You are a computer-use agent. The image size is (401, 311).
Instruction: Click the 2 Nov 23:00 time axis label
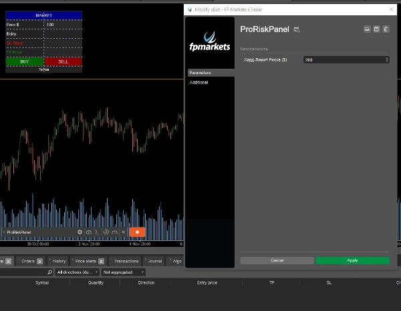(x=89, y=244)
